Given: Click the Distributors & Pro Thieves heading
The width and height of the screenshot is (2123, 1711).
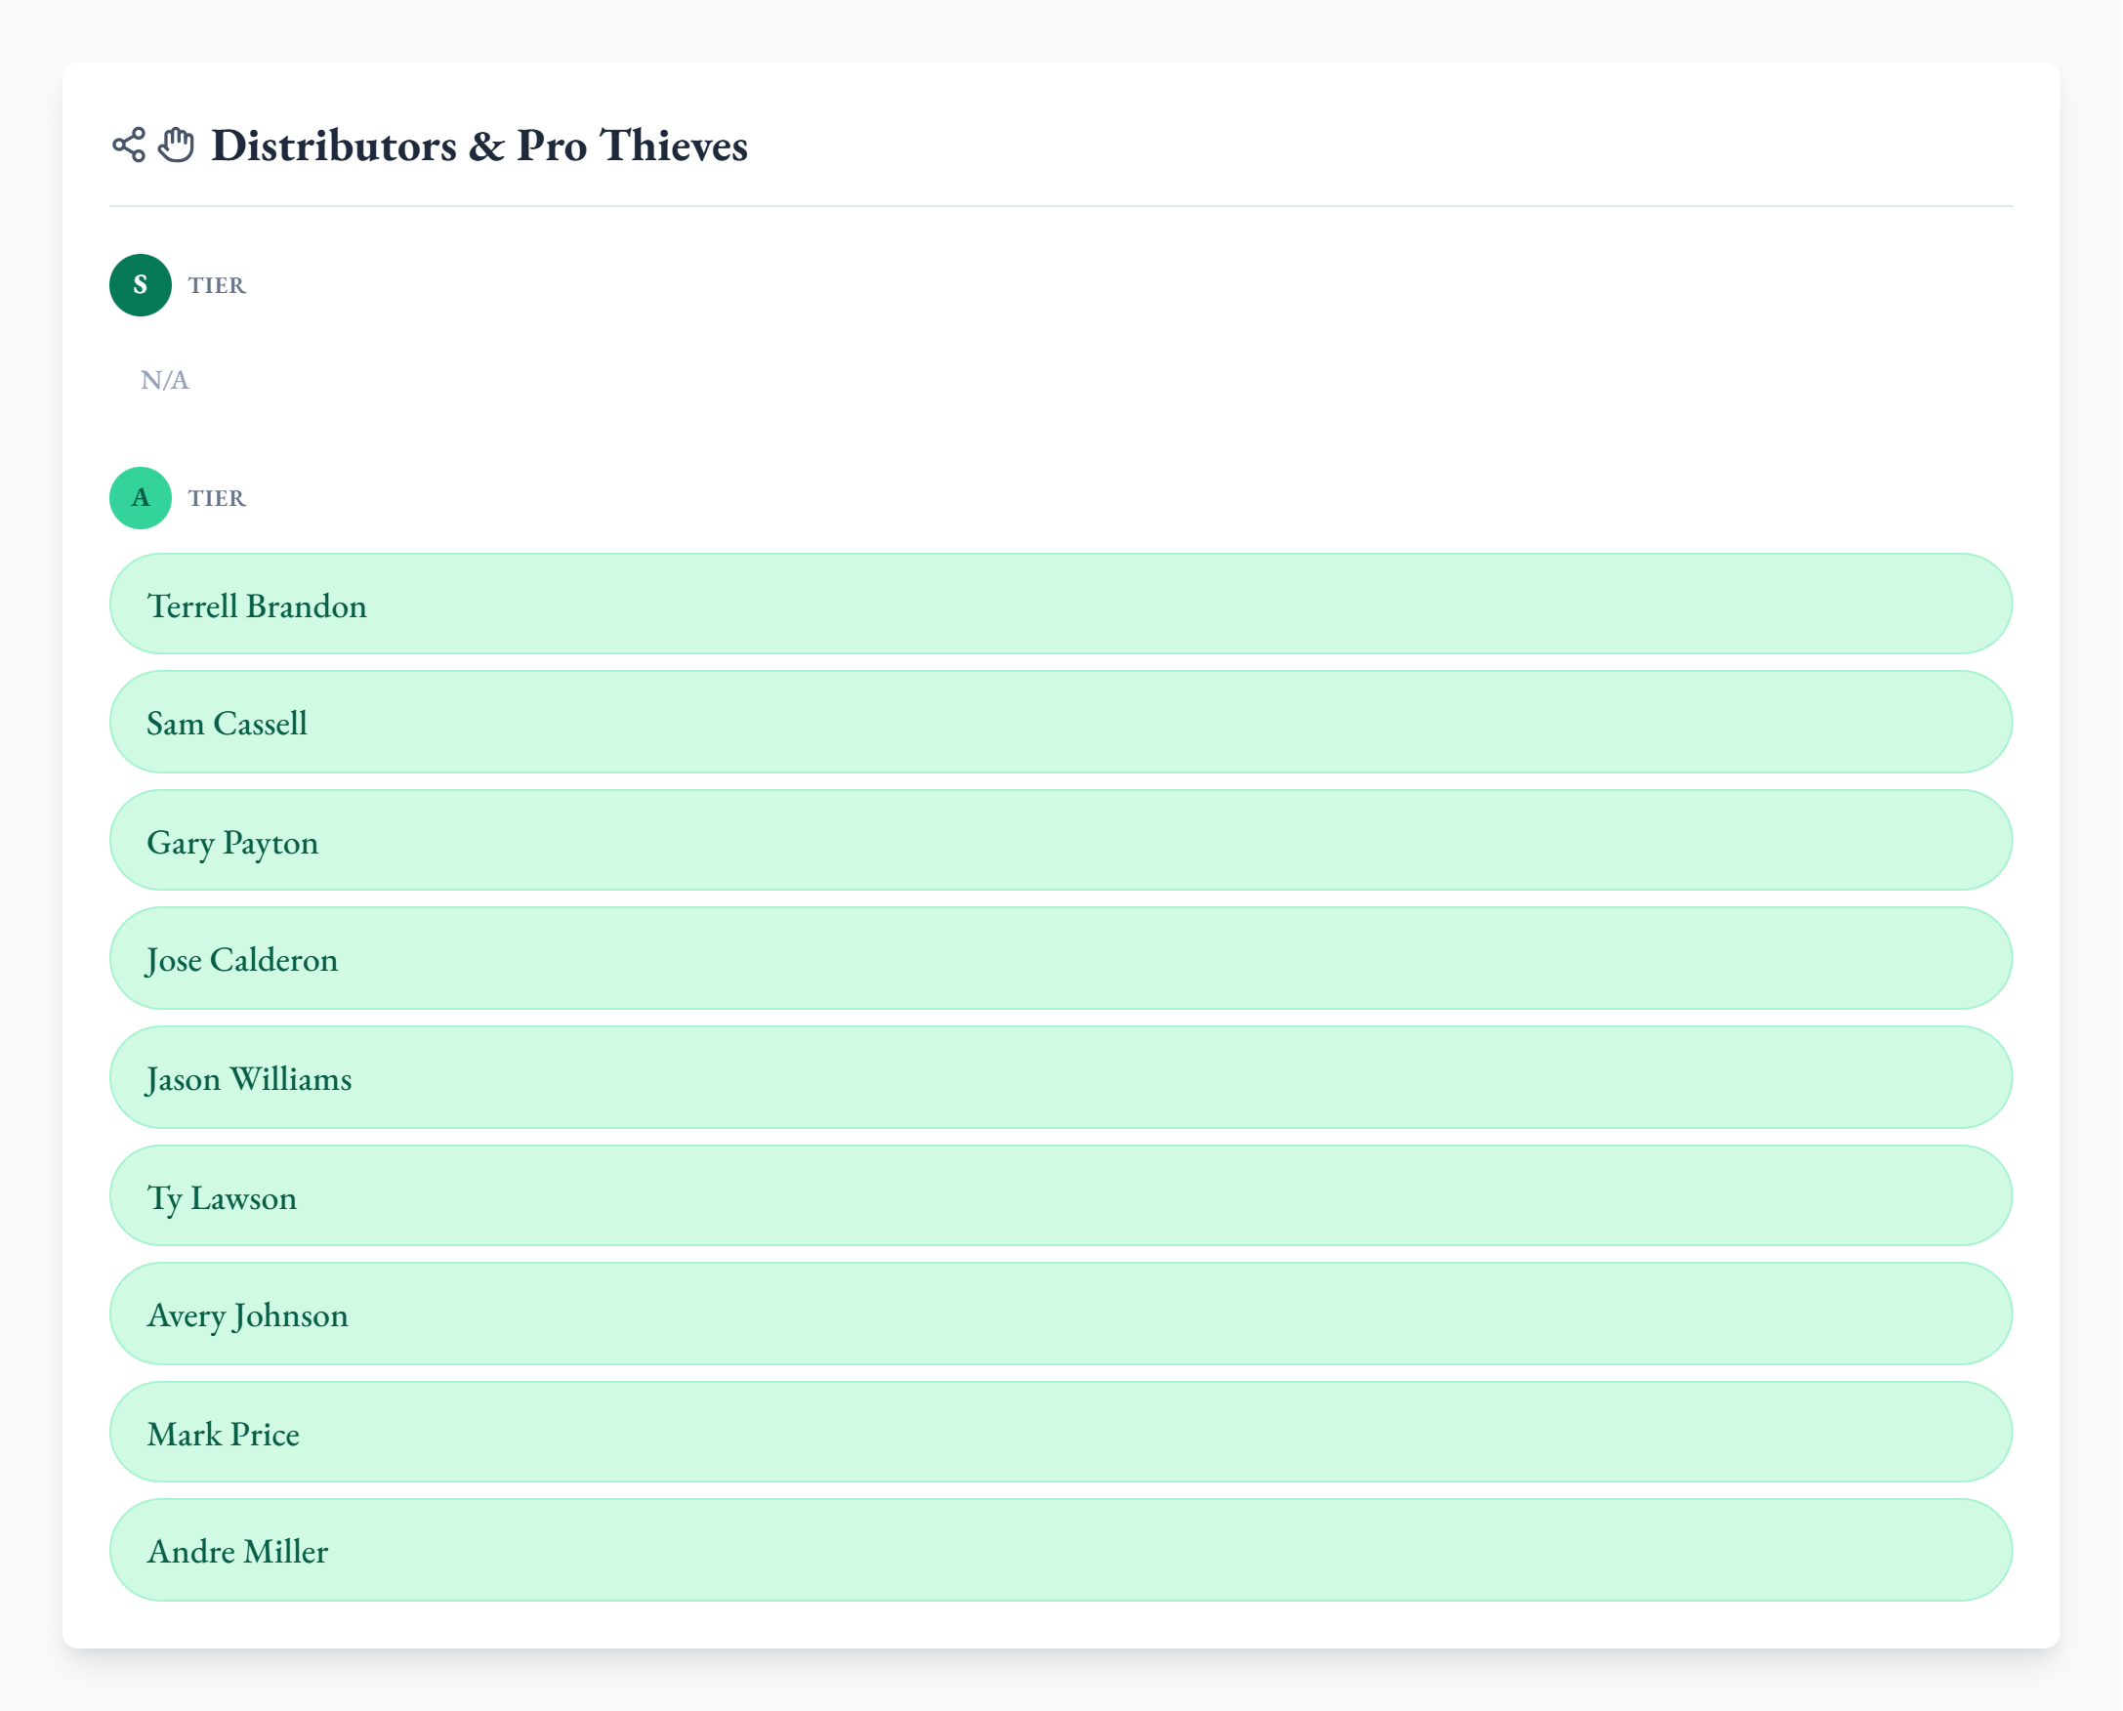Looking at the screenshot, I should click(x=479, y=146).
